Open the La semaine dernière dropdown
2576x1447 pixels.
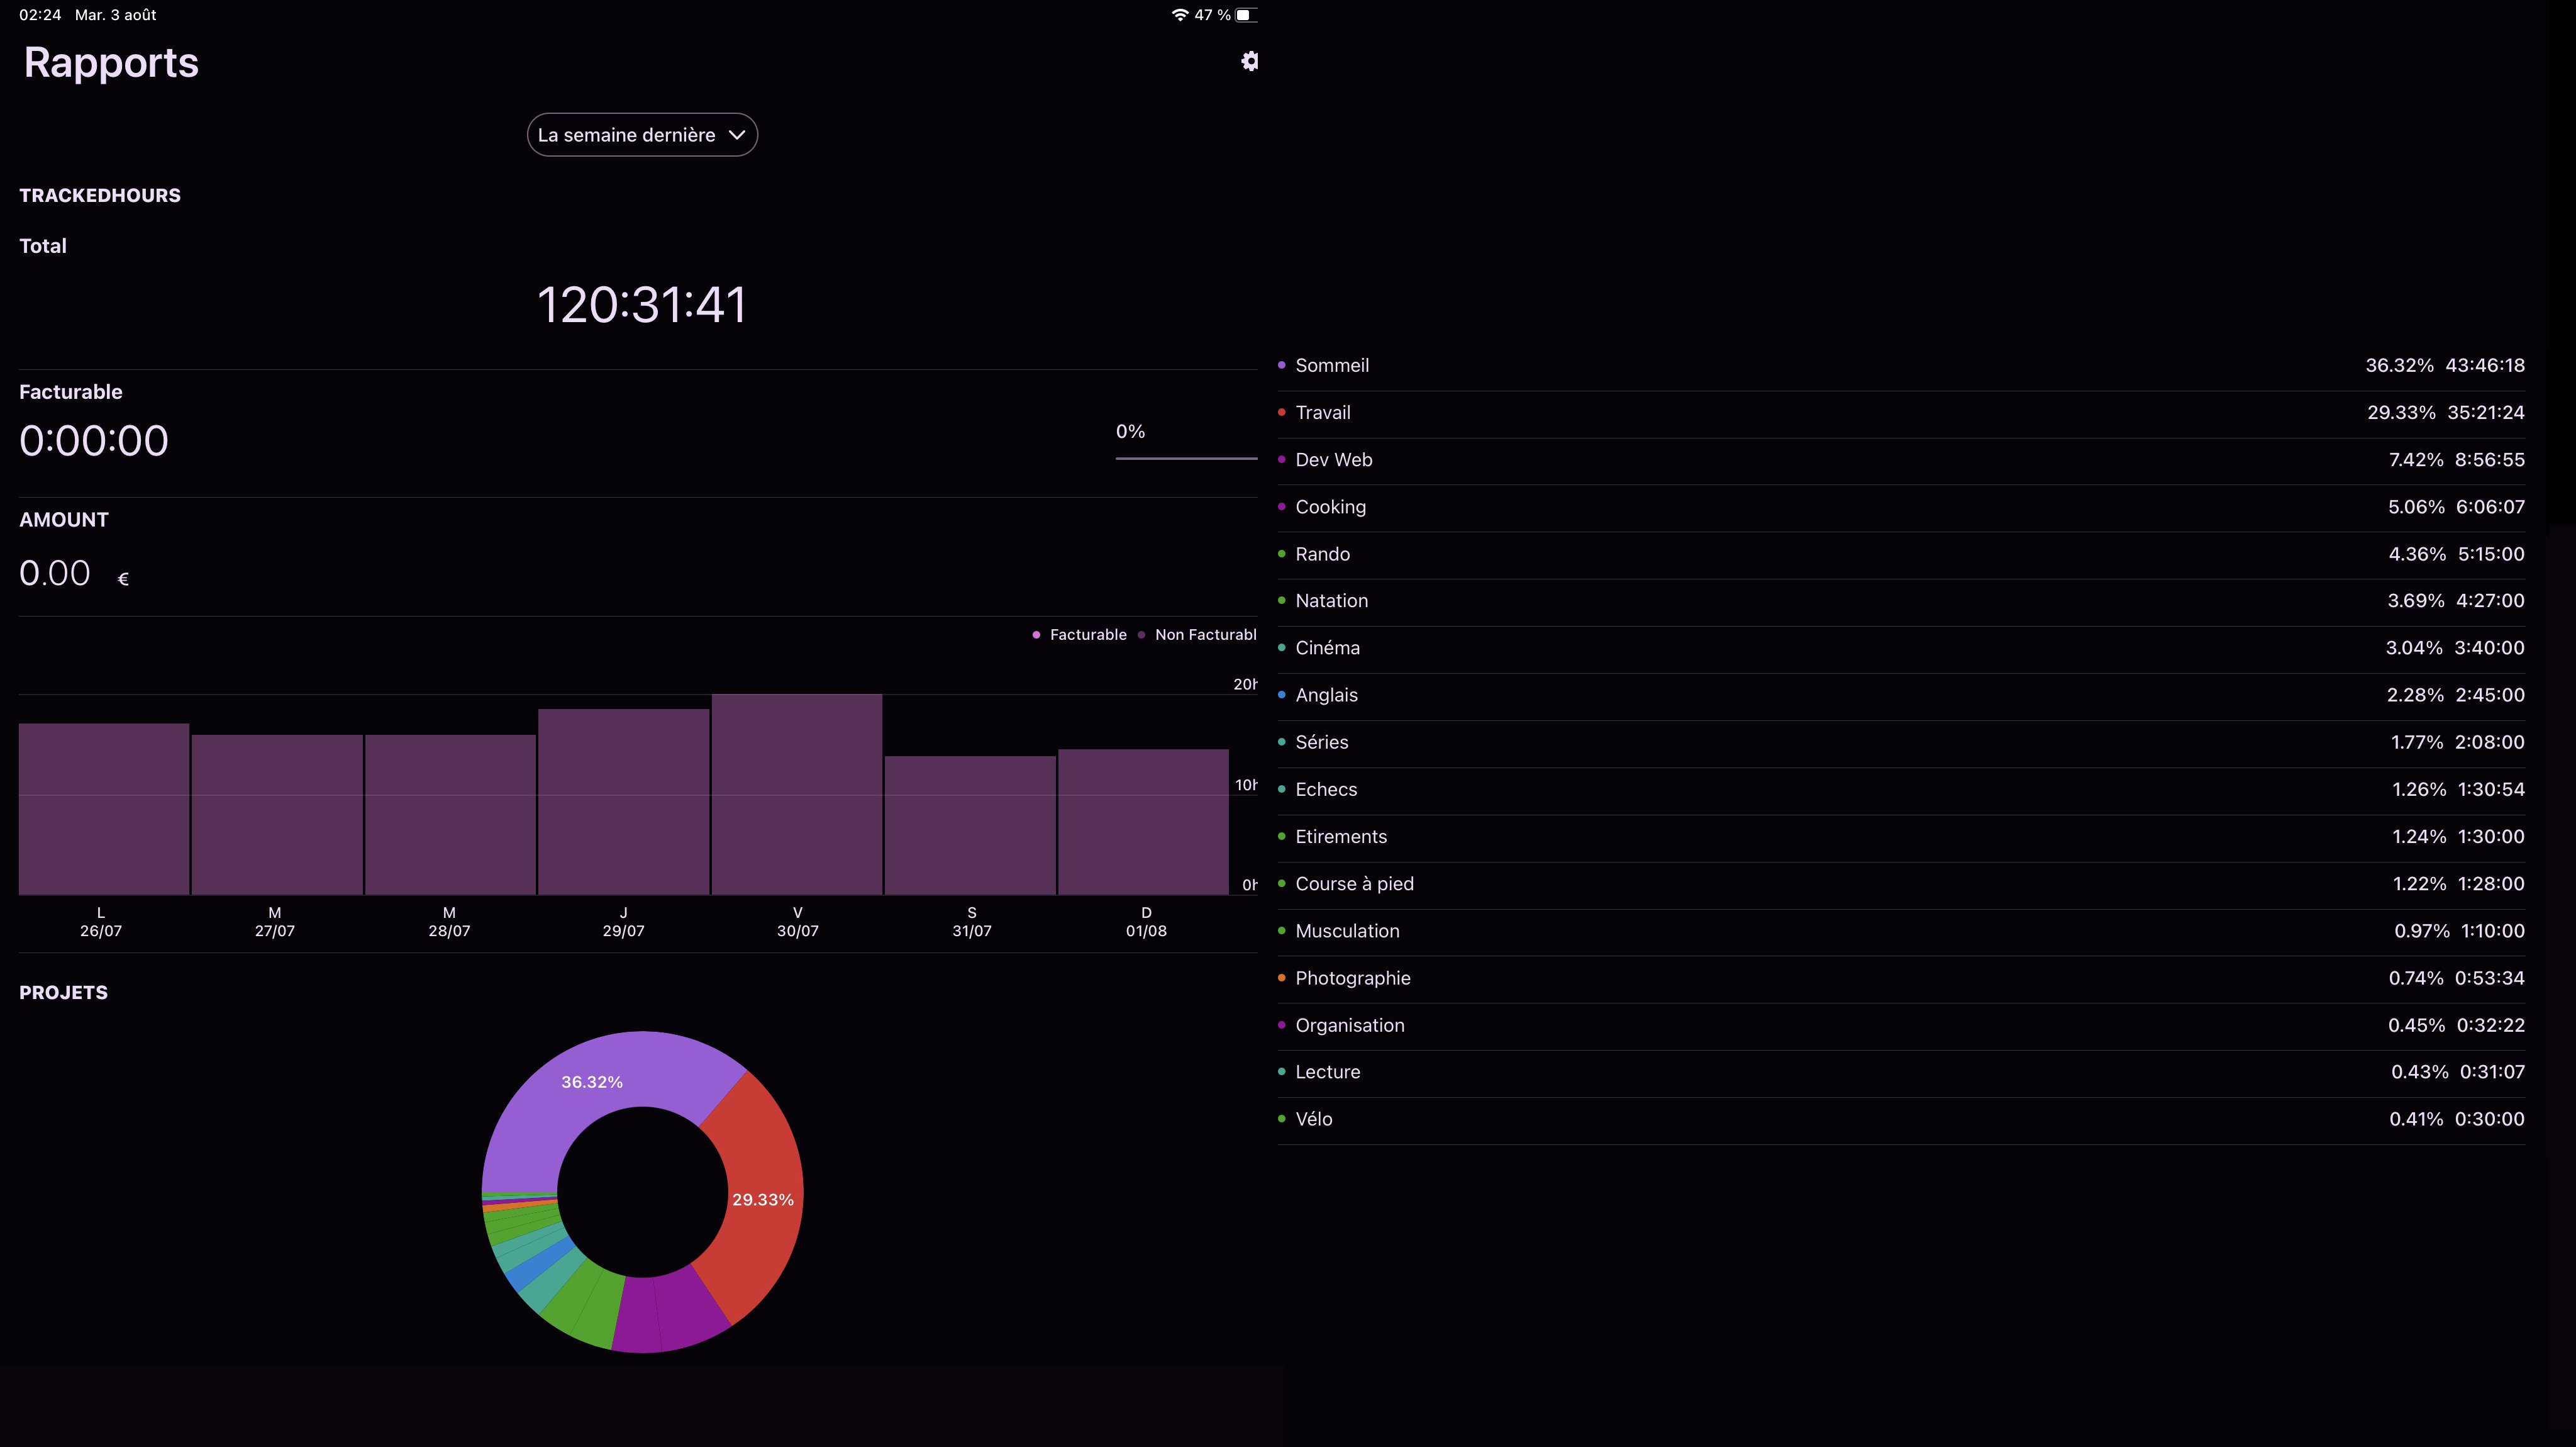tap(641, 135)
